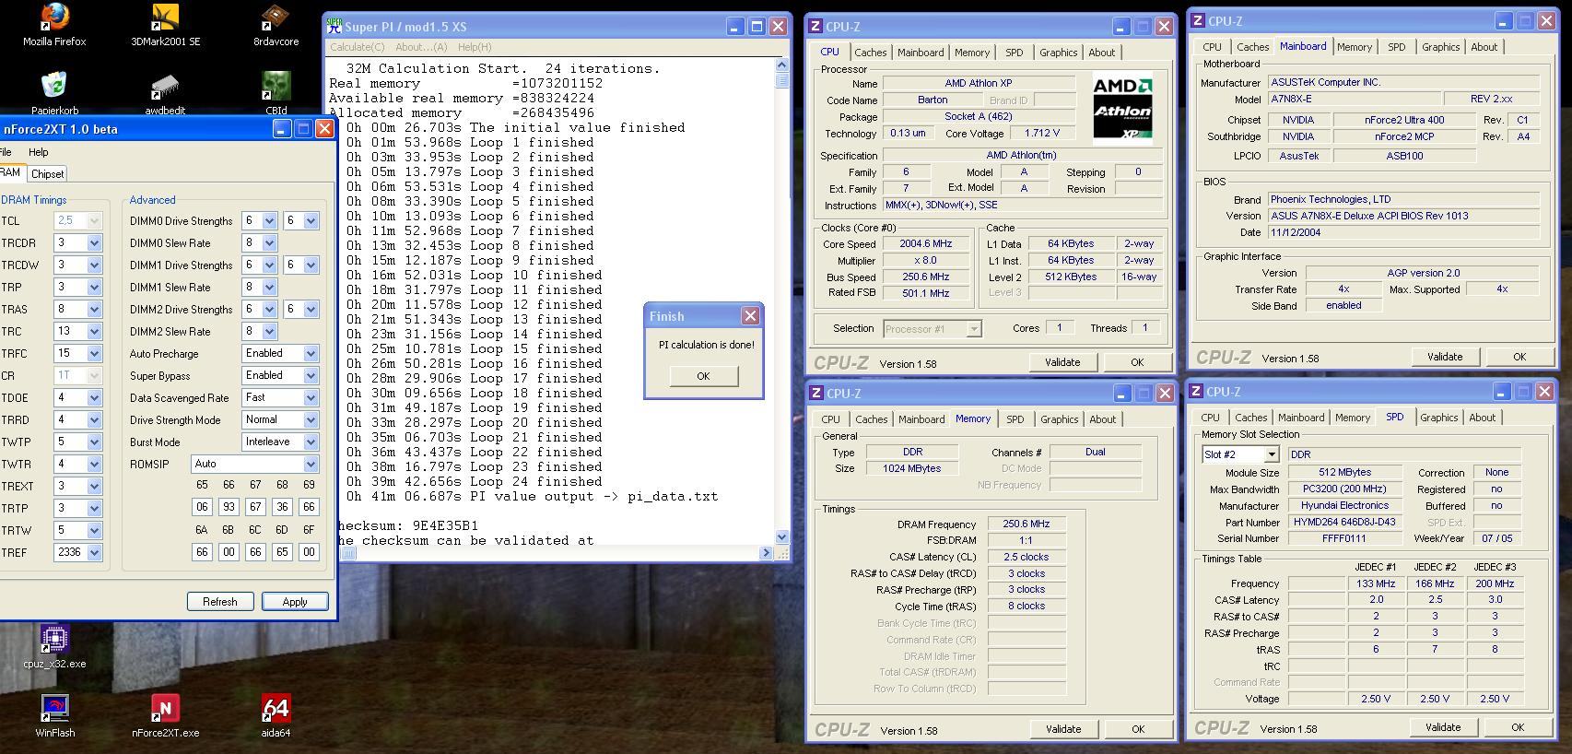Image resolution: width=1572 pixels, height=754 pixels.
Task: Open Calculate(C) menu in Super PI
Action: click(x=358, y=47)
